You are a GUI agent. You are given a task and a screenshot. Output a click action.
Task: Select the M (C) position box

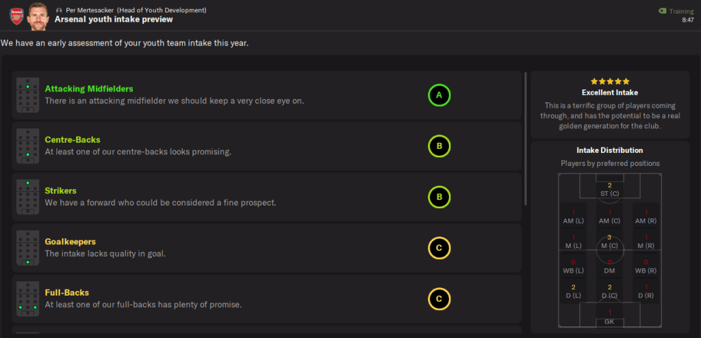pyautogui.click(x=609, y=242)
